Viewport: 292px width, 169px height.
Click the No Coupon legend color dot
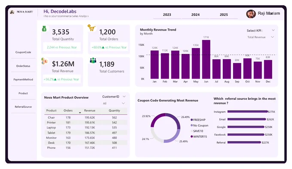point(192,125)
